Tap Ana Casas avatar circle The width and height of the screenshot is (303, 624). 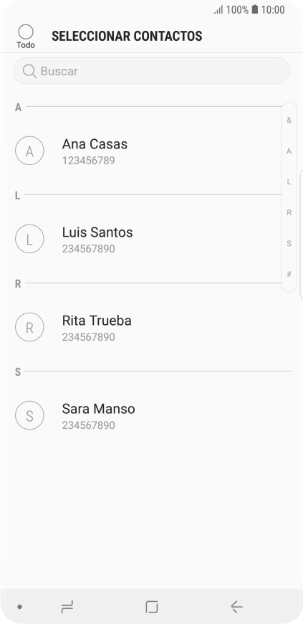(x=29, y=151)
